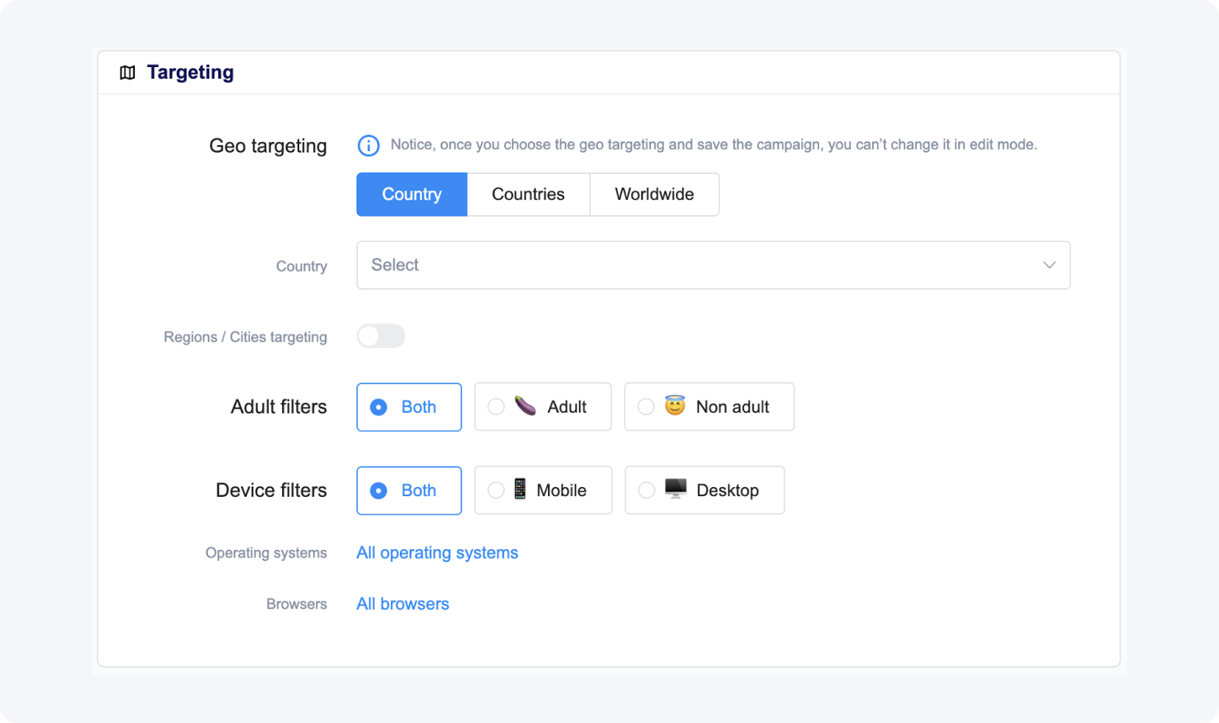Toggle Regions / Cities targeting switch
The height and width of the screenshot is (723, 1219).
[381, 336]
